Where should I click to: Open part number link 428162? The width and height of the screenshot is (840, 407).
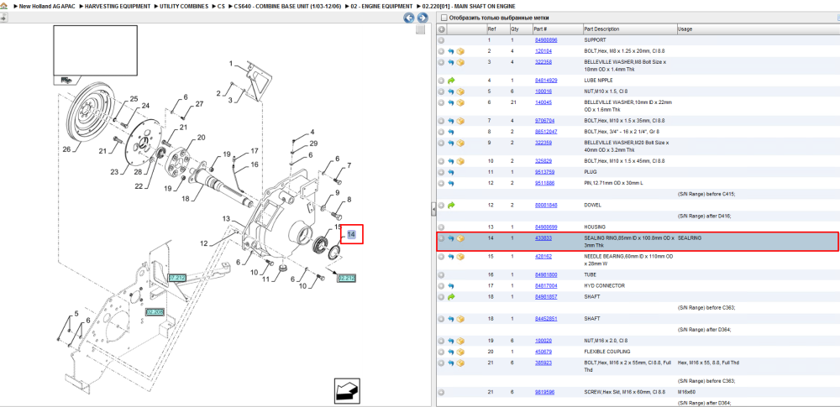(543, 257)
